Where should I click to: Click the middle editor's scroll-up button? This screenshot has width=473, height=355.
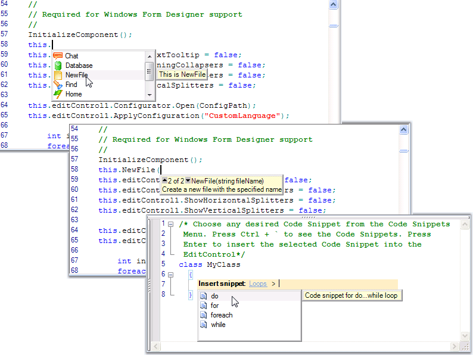[x=404, y=130]
